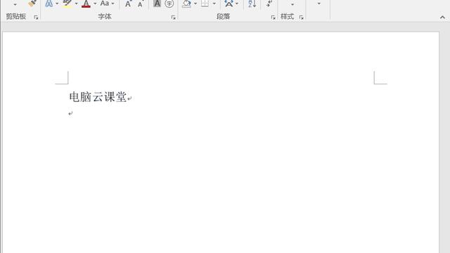This screenshot has height=253, width=450.
Task: Open Asian Layout dropdown arrow
Action: click(x=237, y=4)
